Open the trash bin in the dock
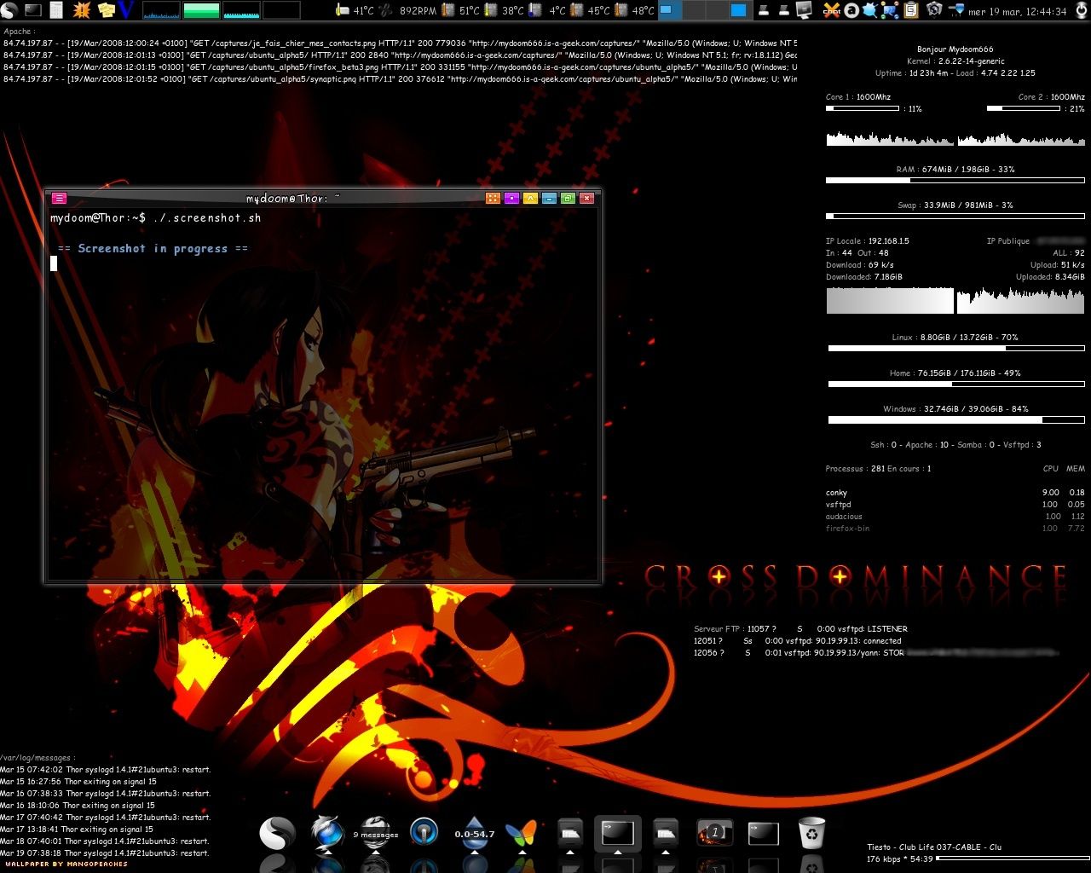 812,833
